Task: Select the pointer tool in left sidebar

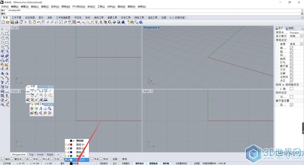Action: point(3,29)
